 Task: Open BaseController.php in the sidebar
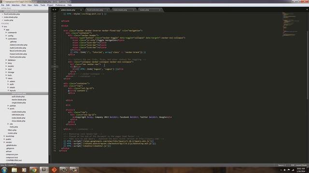pos(18,51)
